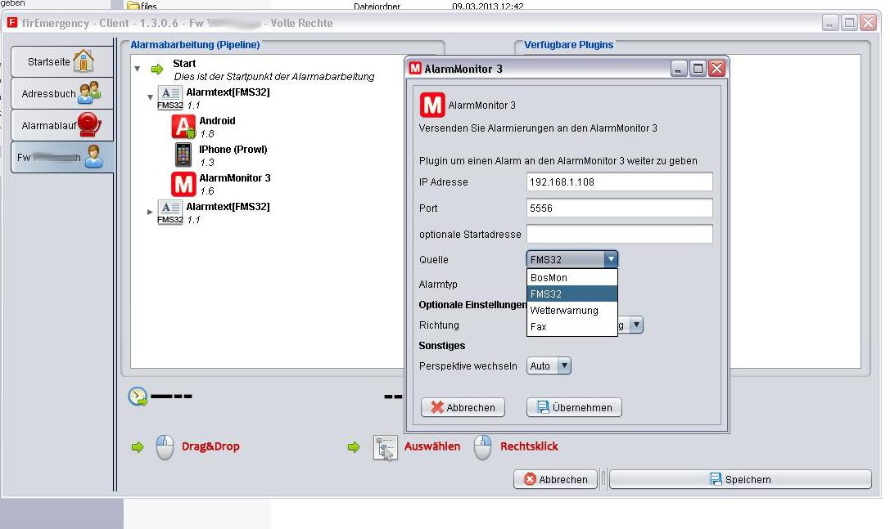Expand the second Alarmtext[FMS32] node

(150, 212)
